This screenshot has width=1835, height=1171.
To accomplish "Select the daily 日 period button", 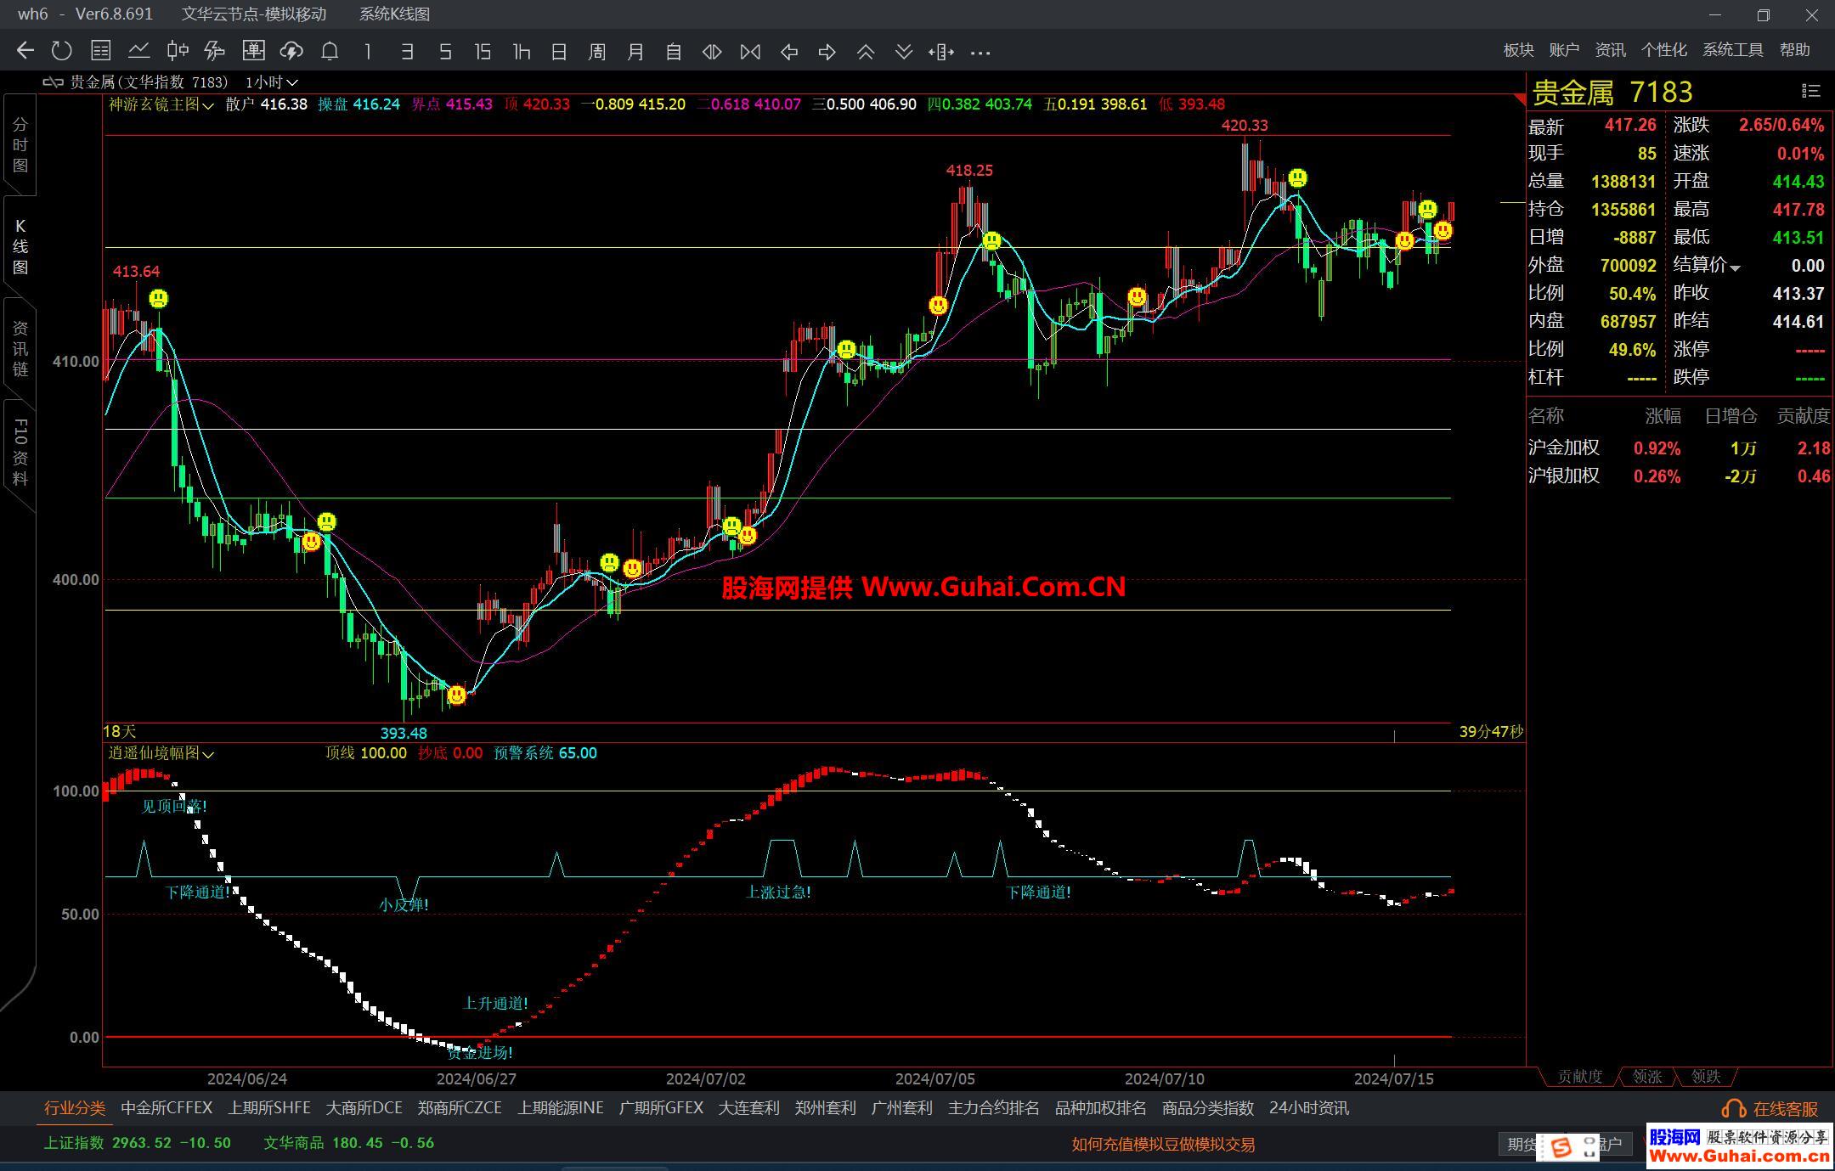I will coord(559,52).
